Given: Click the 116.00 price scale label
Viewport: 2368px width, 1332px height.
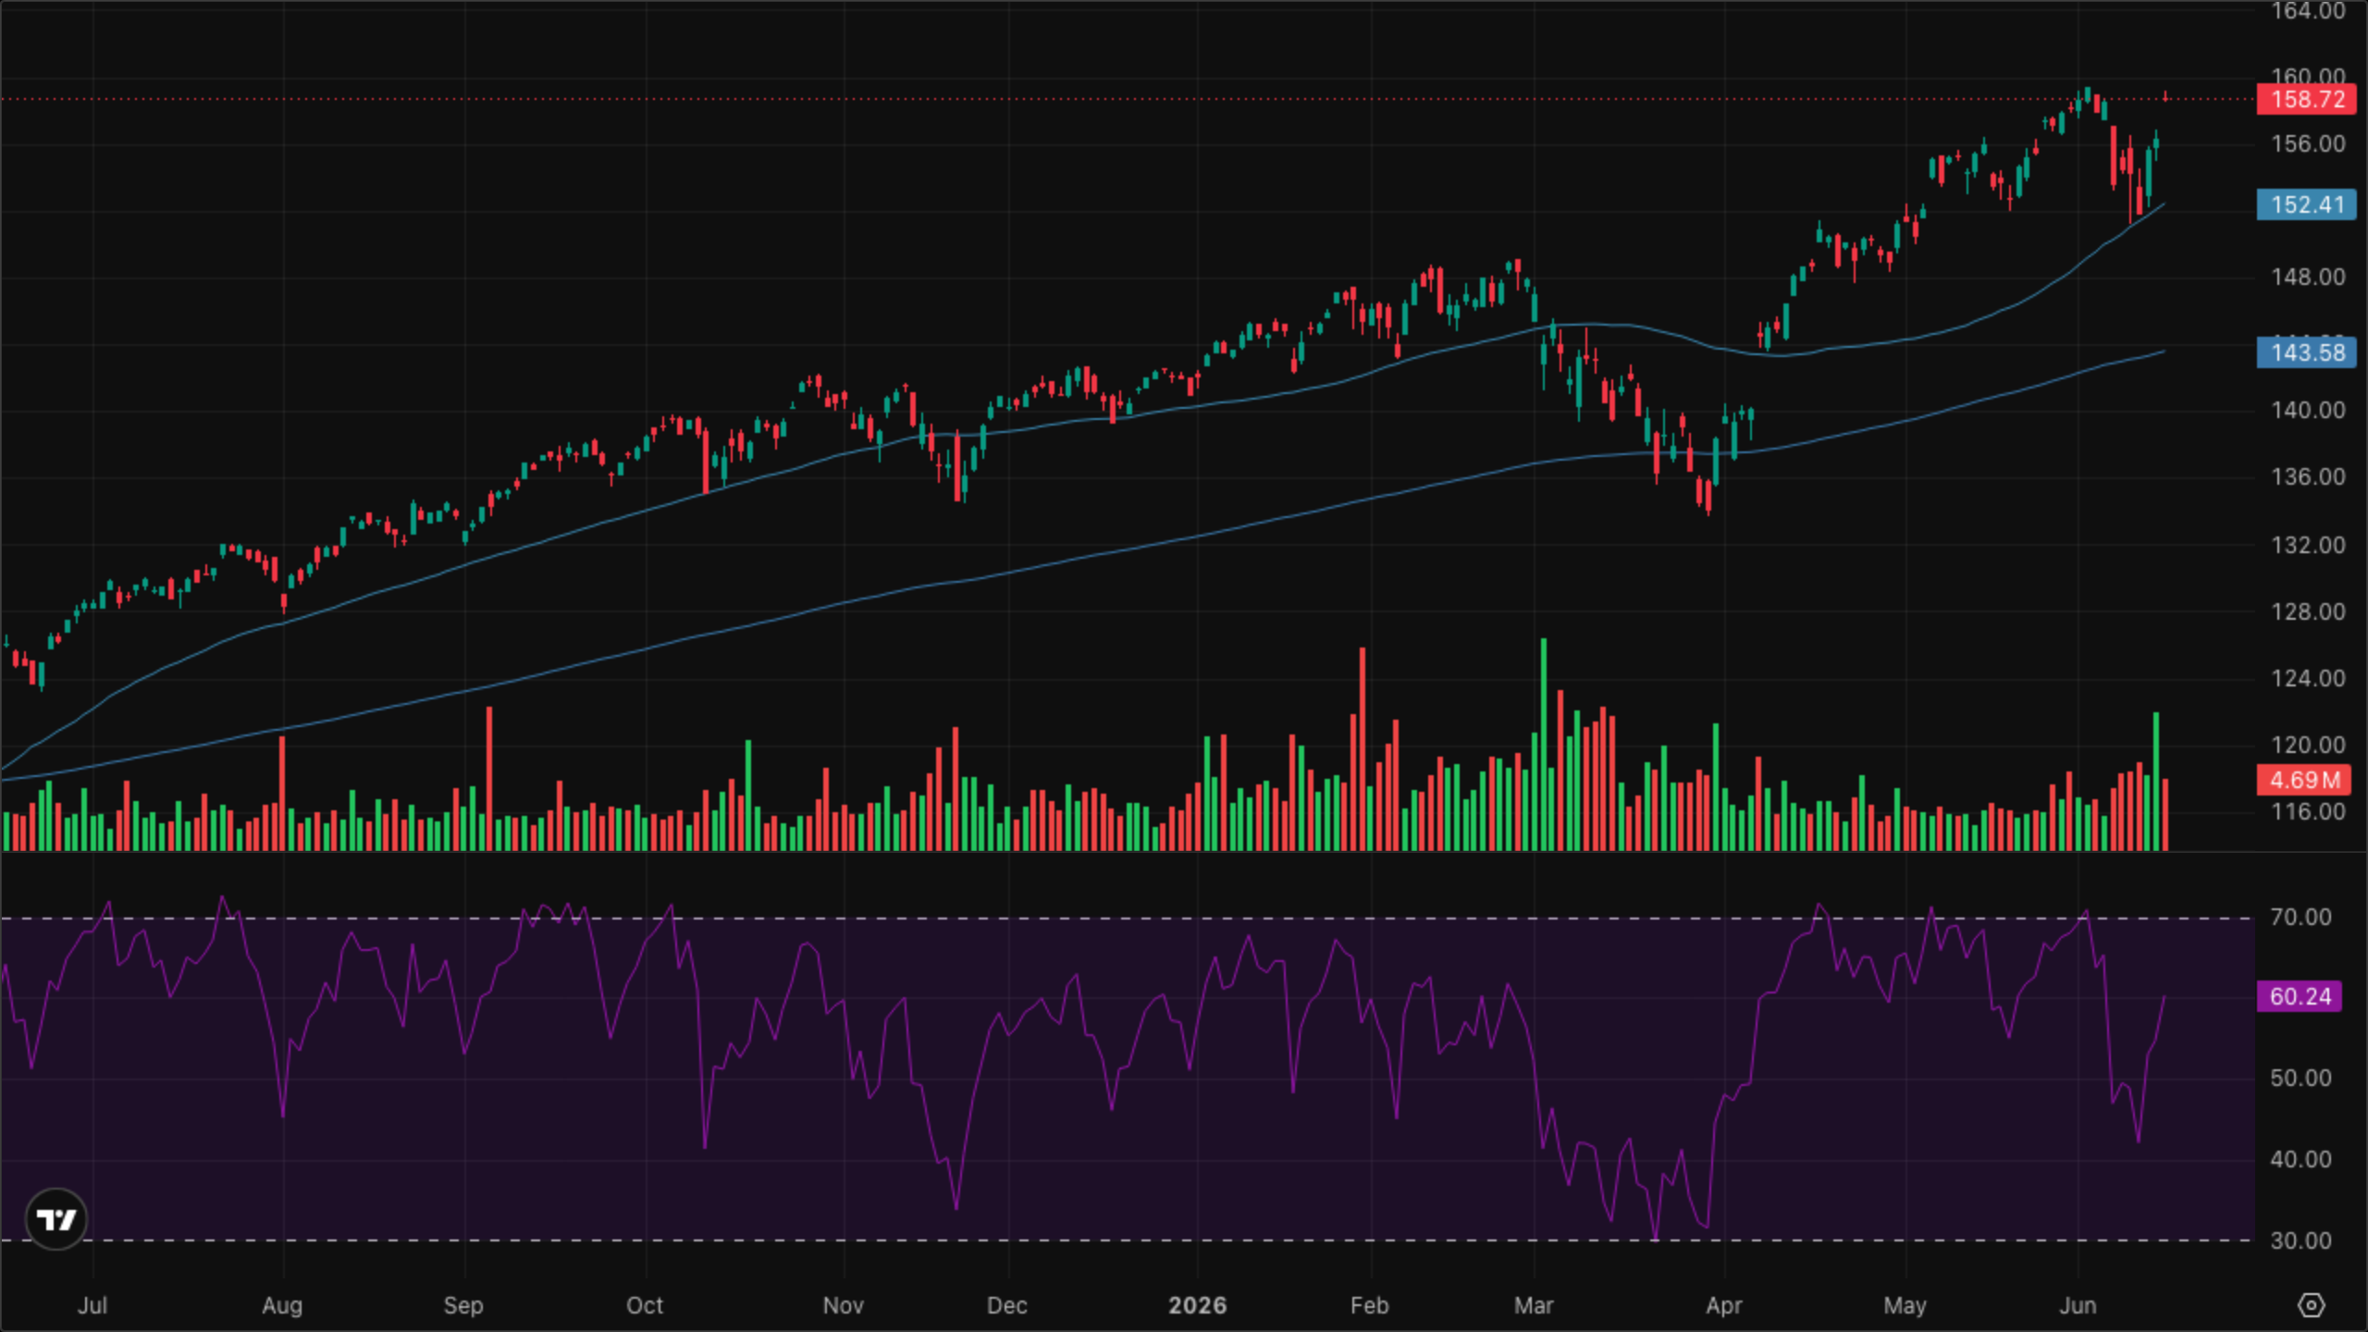Looking at the screenshot, I should [x=2308, y=812].
